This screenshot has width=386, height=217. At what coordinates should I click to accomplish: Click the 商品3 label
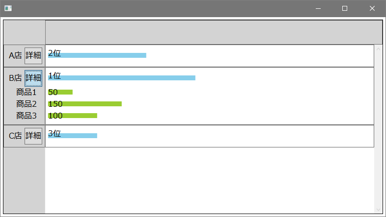tap(27, 116)
